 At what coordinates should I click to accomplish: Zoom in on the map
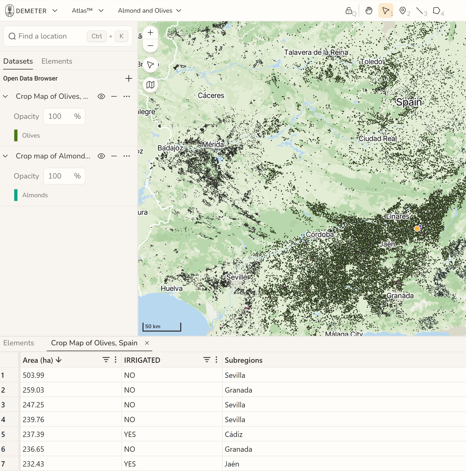[150, 33]
